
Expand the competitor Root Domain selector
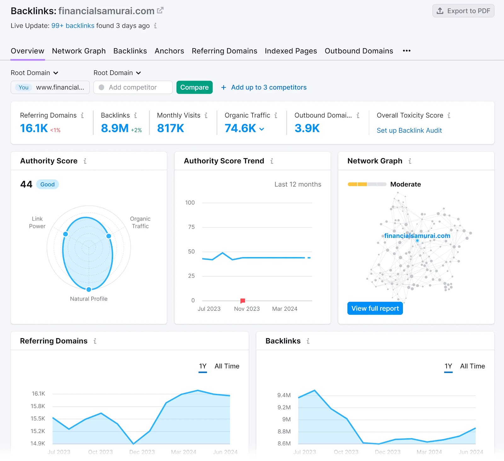click(117, 73)
